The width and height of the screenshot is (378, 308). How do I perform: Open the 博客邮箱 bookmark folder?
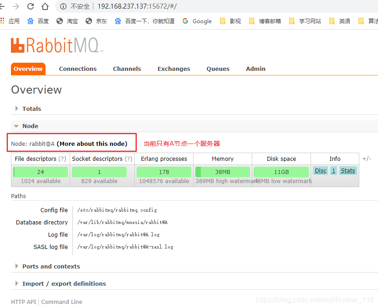(x=265, y=21)
